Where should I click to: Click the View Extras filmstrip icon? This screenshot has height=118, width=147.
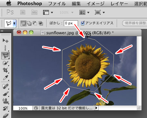pyautogui.click(x=46, y=13)
